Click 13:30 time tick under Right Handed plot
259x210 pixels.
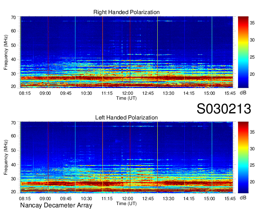coord(168,93)
